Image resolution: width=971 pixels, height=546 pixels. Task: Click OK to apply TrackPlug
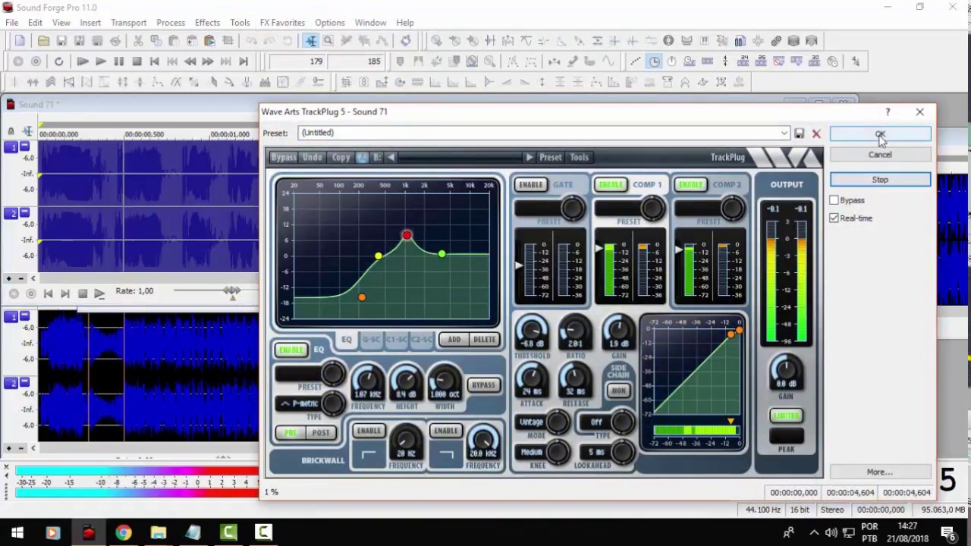click(880, 134)
